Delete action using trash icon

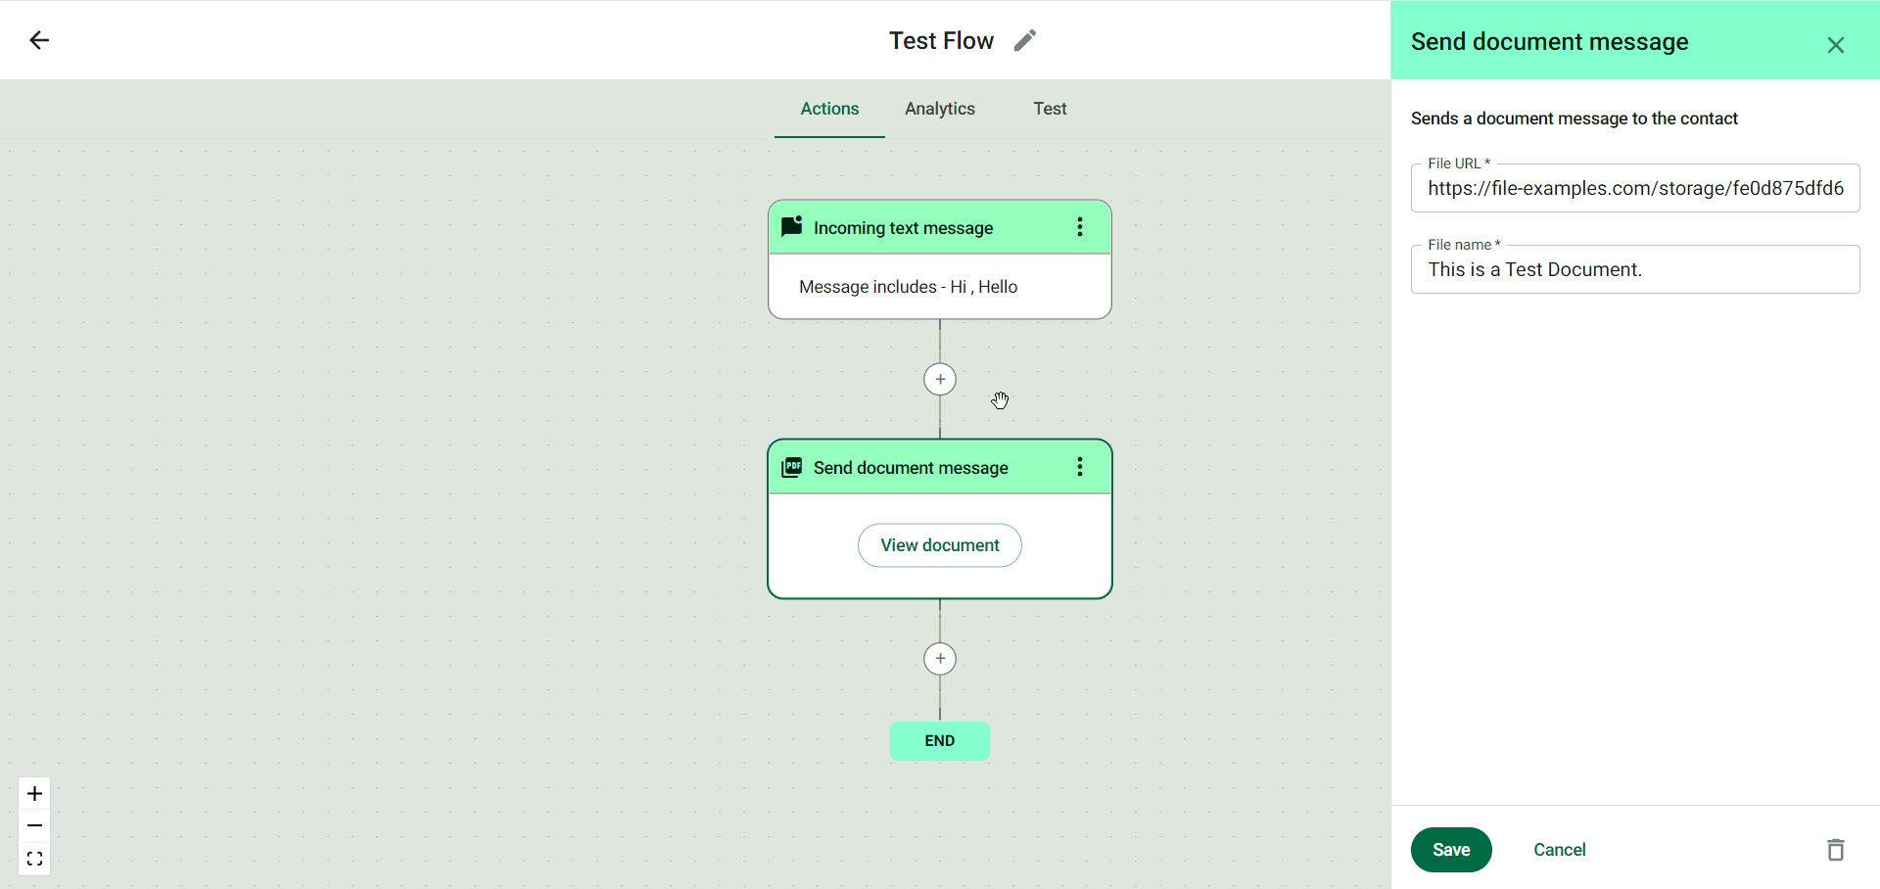(x=1835, y=850)
